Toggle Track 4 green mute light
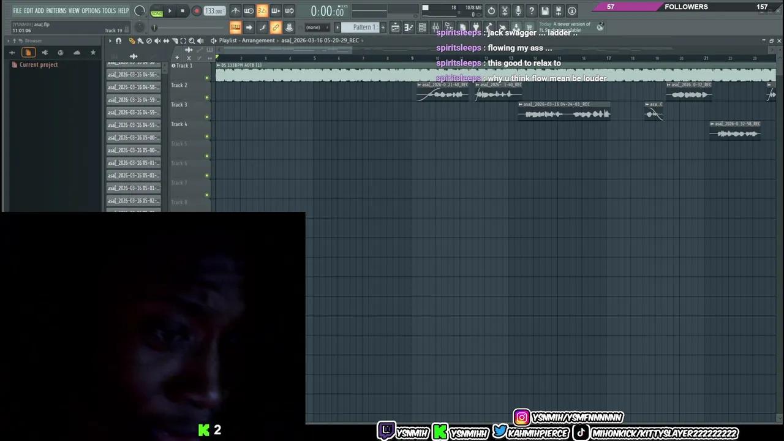This screenshot has width=784, height=441. pos(207,137)
